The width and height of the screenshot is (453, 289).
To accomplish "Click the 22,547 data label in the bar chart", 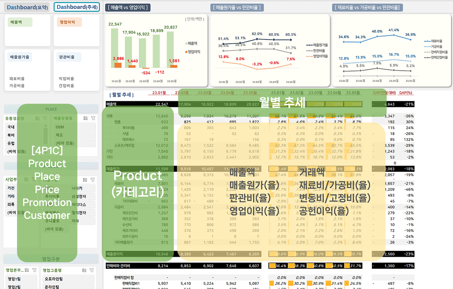I will tap(115, 24).
